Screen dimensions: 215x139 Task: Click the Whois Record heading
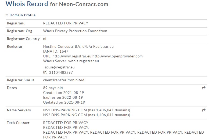(27, 4)
